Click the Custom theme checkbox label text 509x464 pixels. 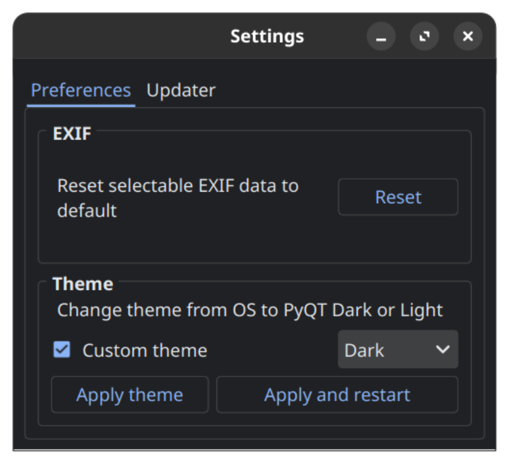pos(145,350)
